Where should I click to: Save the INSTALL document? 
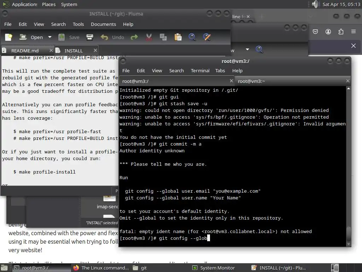click(69, 37)
